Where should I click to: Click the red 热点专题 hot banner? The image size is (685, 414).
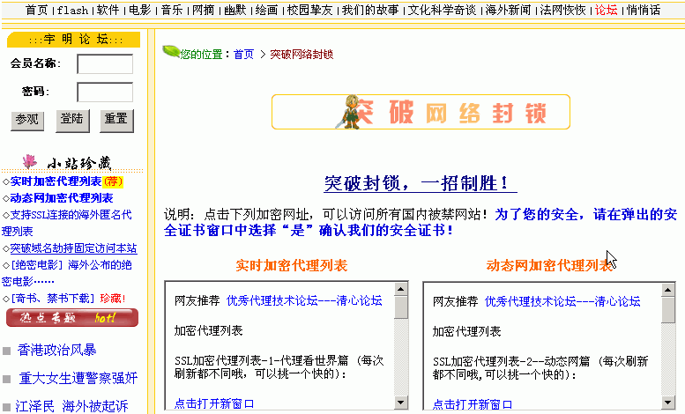pyautogui.click(x=71, y=318)
